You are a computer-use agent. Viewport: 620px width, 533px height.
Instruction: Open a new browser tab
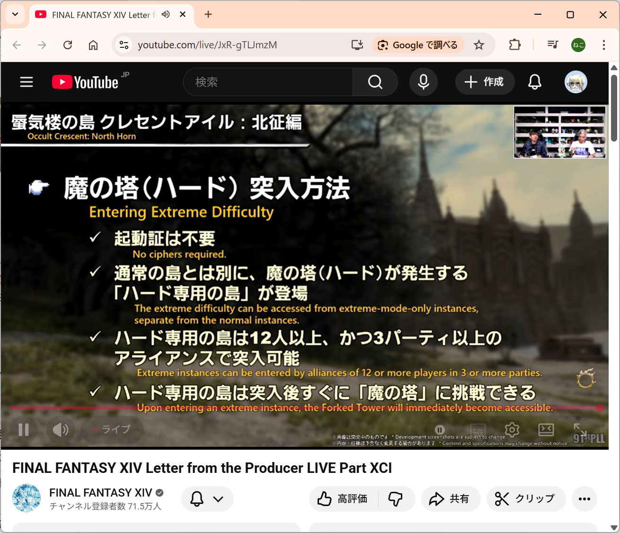point(208,14)
